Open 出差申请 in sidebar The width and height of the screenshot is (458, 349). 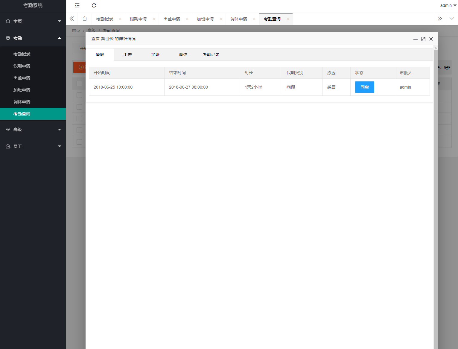pyautogui.click(x=33, y=78)
